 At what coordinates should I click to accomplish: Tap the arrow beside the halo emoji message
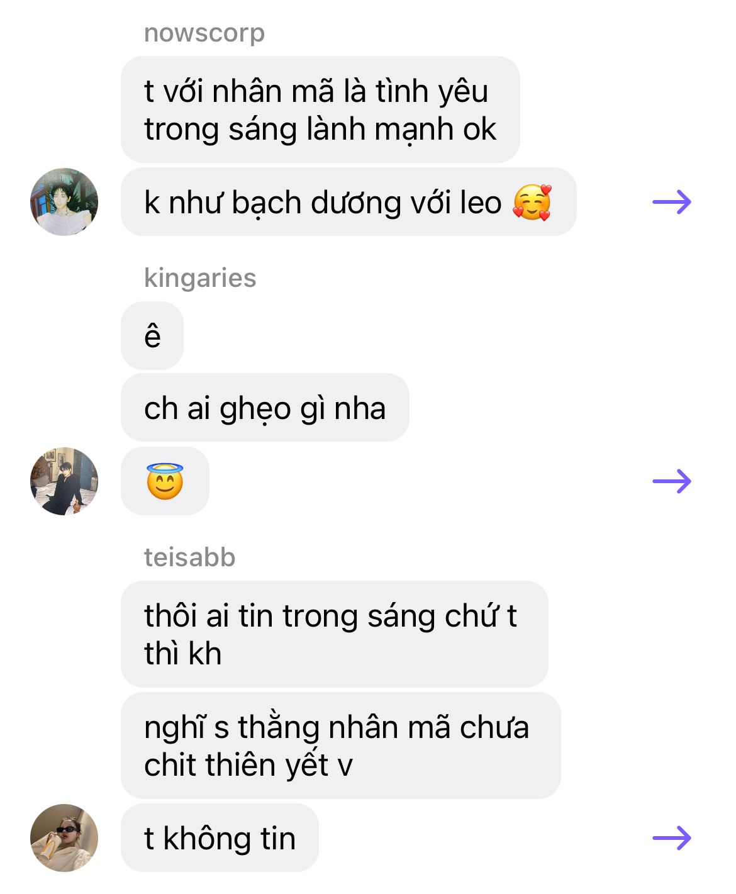coord(672,481)
